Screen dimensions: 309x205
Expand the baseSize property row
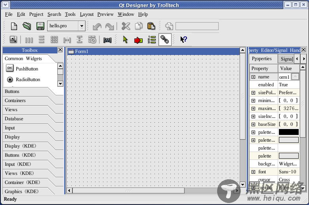pos(254,124)
